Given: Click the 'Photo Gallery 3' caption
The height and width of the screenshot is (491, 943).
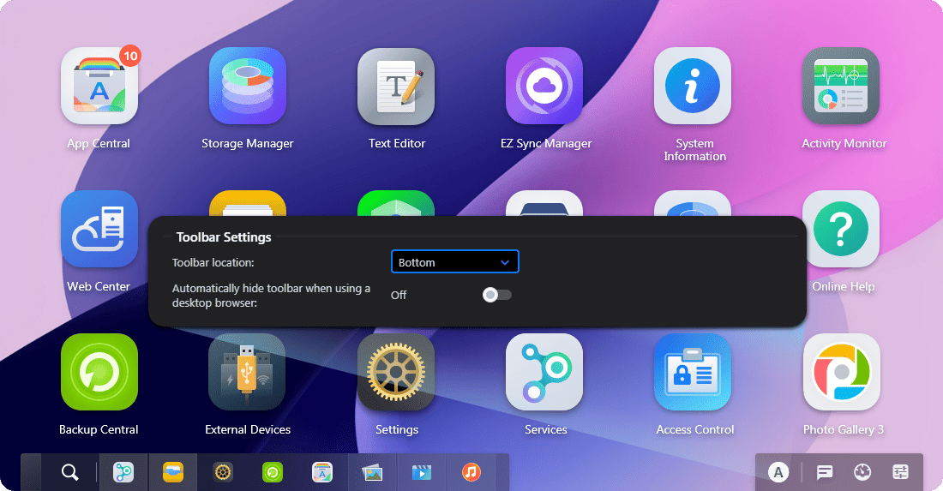Looking at the screenshot, I should point(844,429).
